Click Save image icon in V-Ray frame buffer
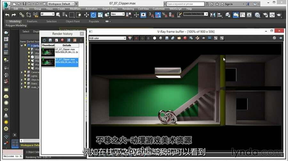Viewport: 288px width, 161px height. (x=167, y=38)
